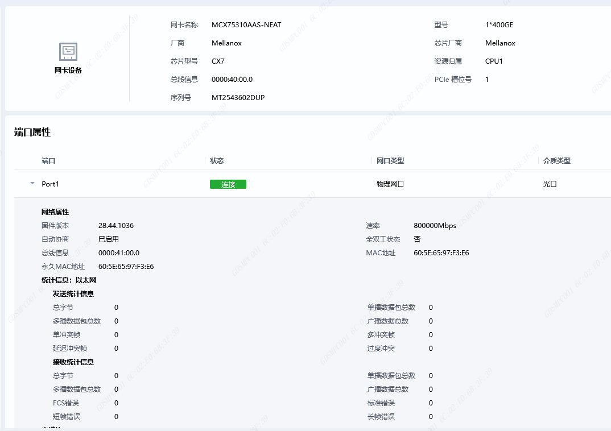
Task: Click the 状态 column header
Action: point(217,161)
